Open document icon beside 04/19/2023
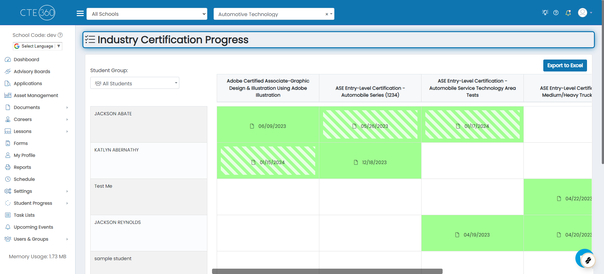Image resolution: width=604 pixels, height=274 pixels. 457,235
